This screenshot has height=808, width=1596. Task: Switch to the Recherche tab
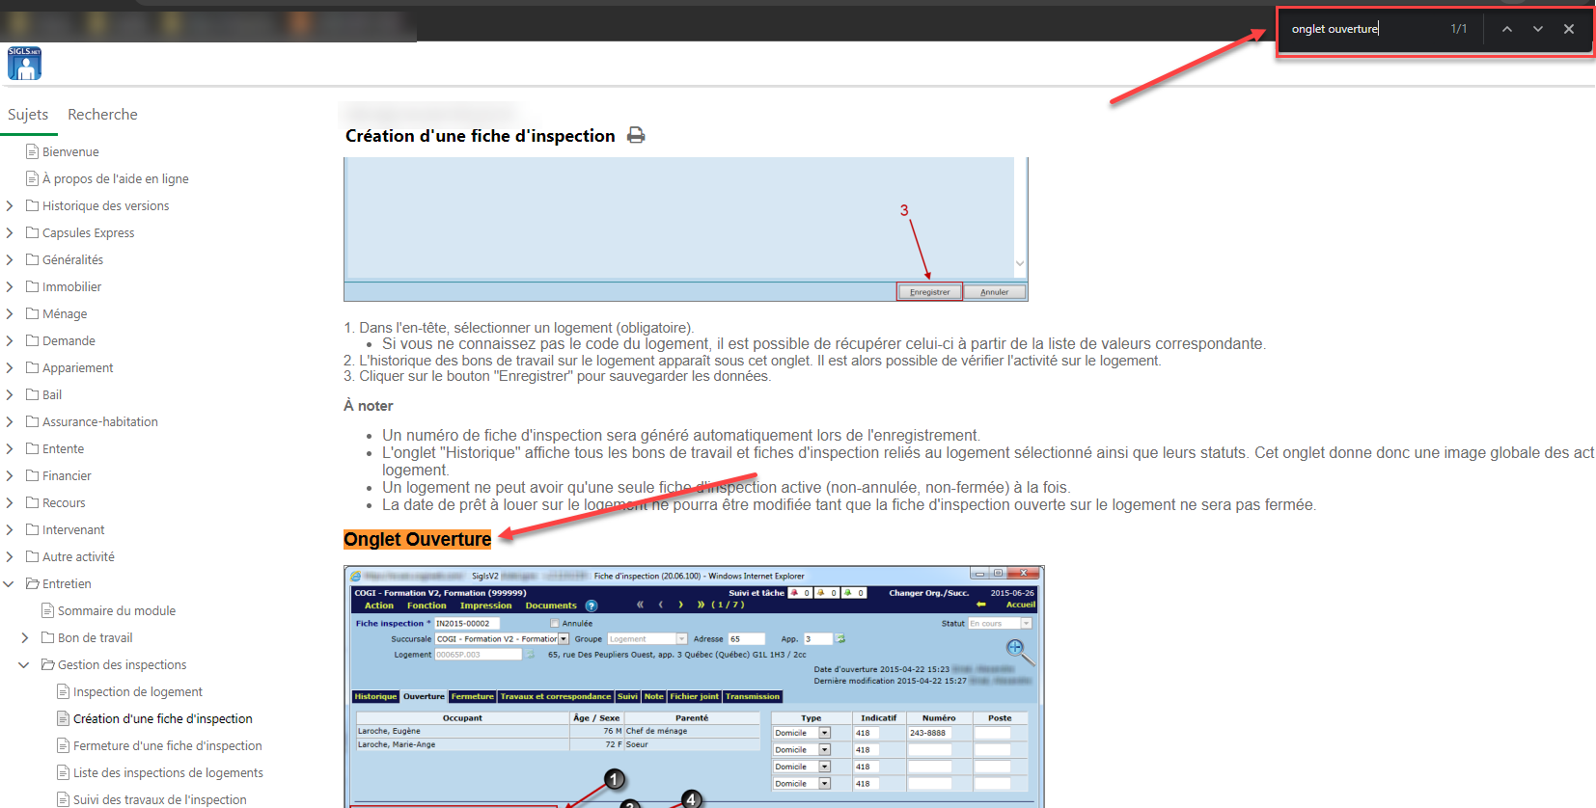tap(102, 115)
